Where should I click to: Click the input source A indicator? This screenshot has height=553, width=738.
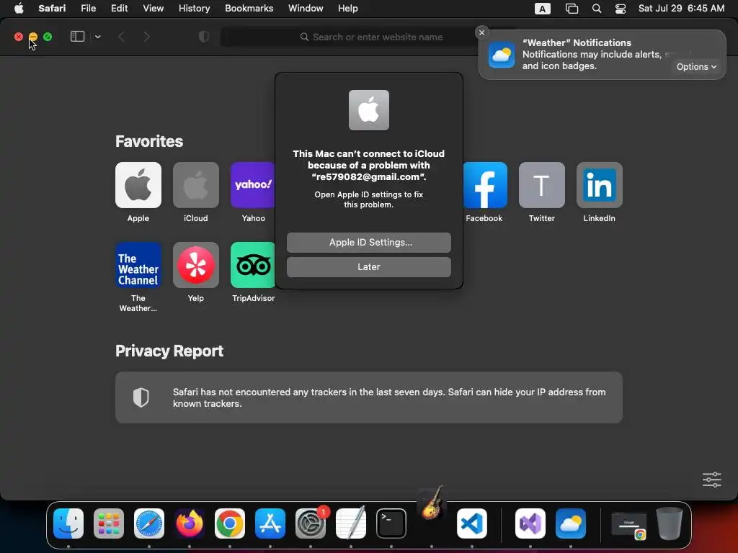(542, 9)
